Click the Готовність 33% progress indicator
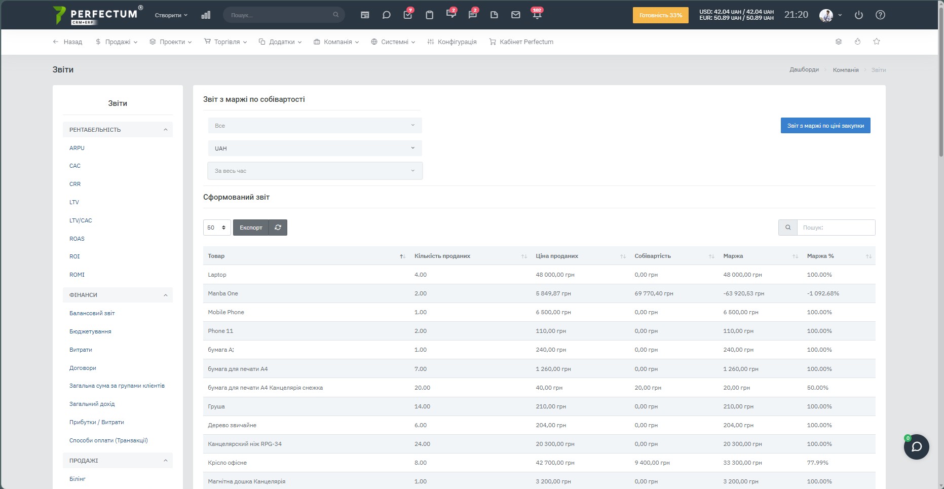The width and height of the screenshot is (944, 489). [x=661, y=15]
